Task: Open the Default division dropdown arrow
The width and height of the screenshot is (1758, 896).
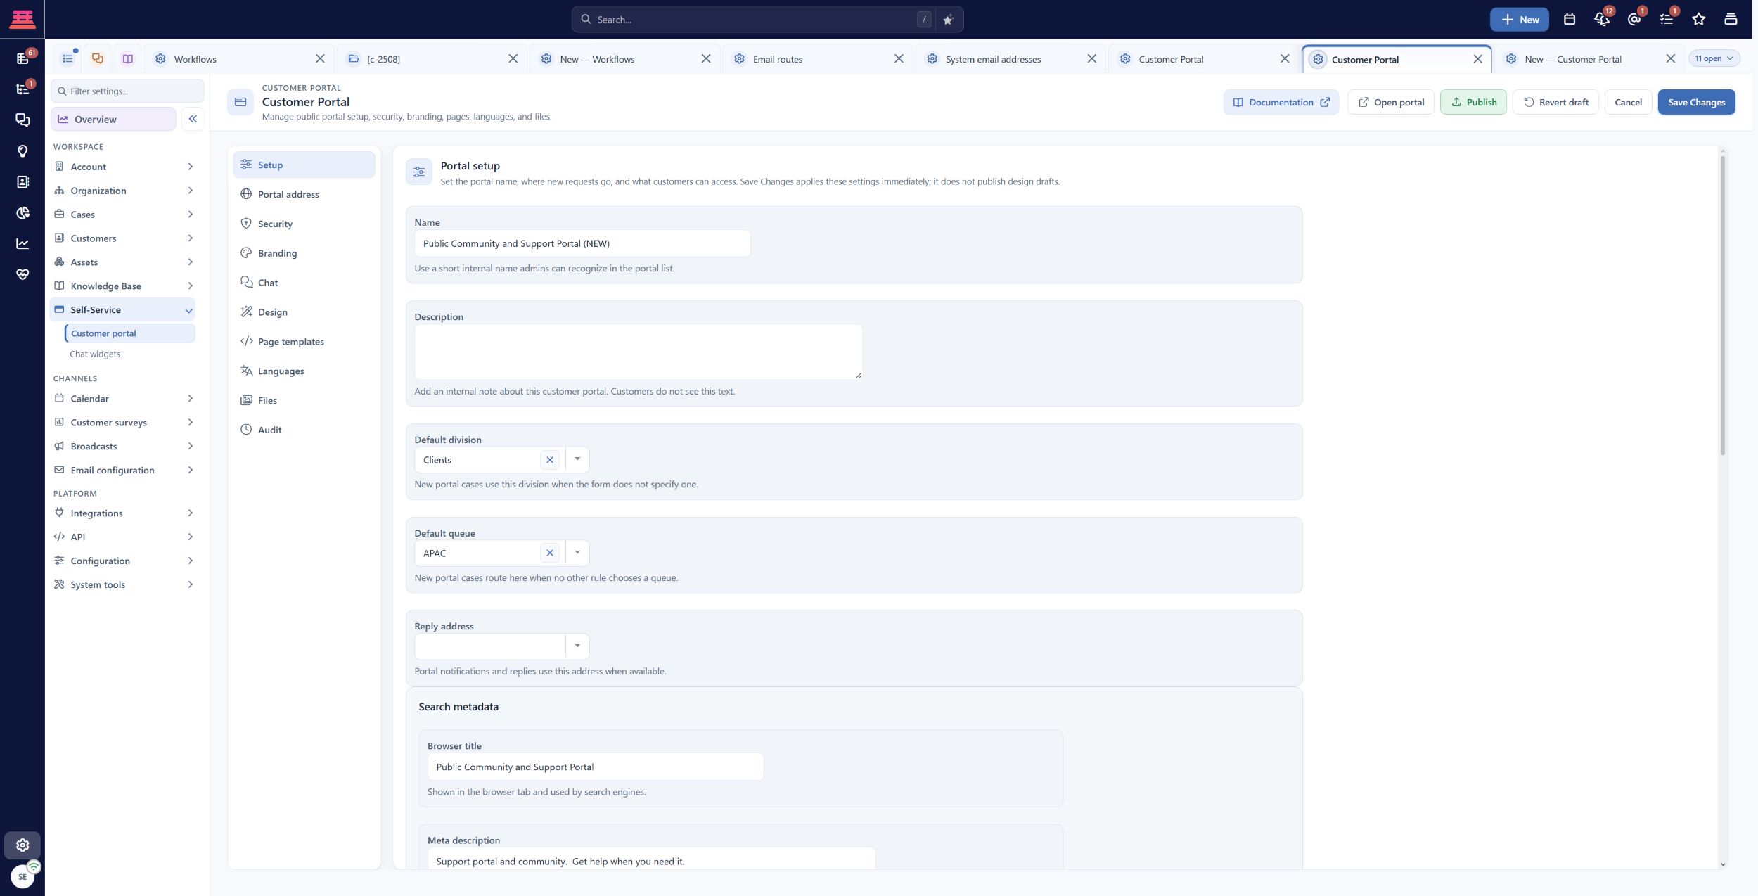Action: coord(577,459)
